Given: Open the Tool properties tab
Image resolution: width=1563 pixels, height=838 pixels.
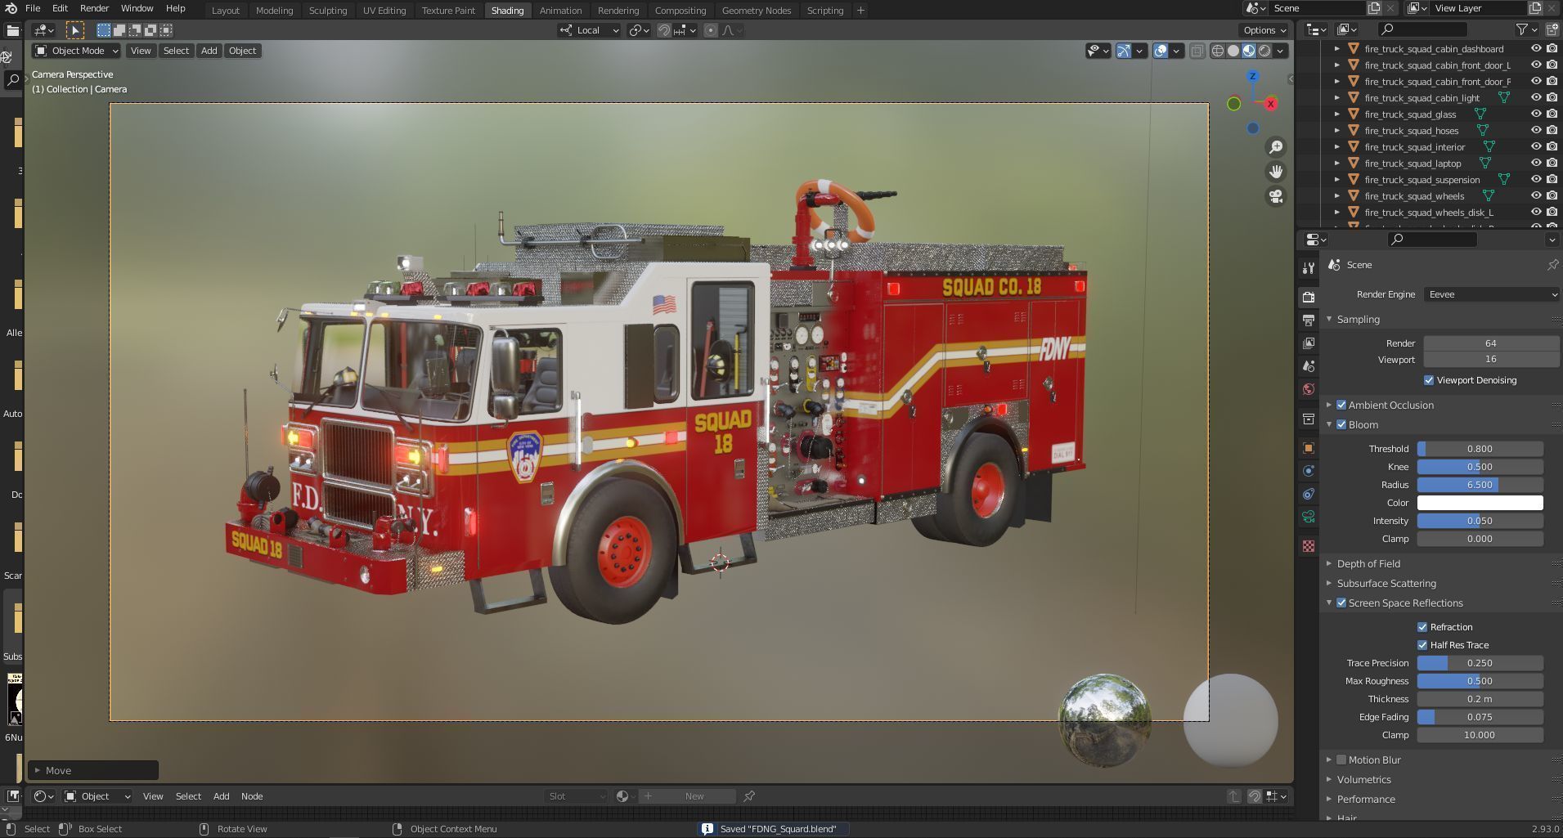Looking at the screenshot, I should 1309,268.
